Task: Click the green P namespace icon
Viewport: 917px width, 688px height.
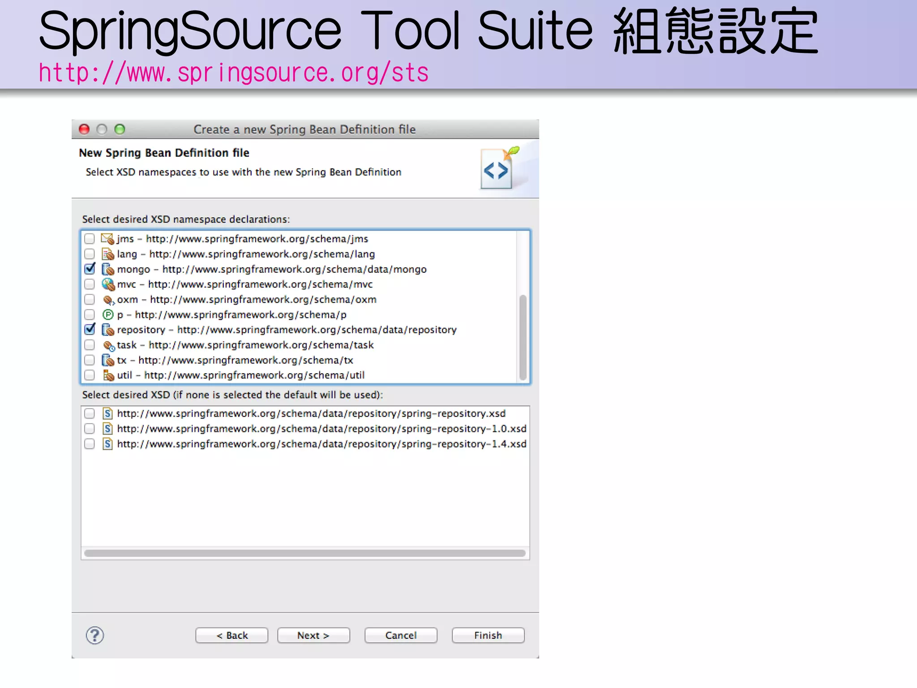Action: pos(108,314)
